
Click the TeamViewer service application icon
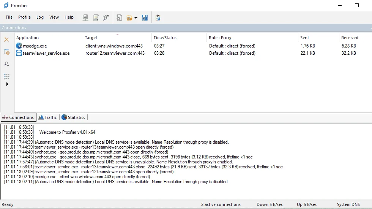[x=19, y=53]
